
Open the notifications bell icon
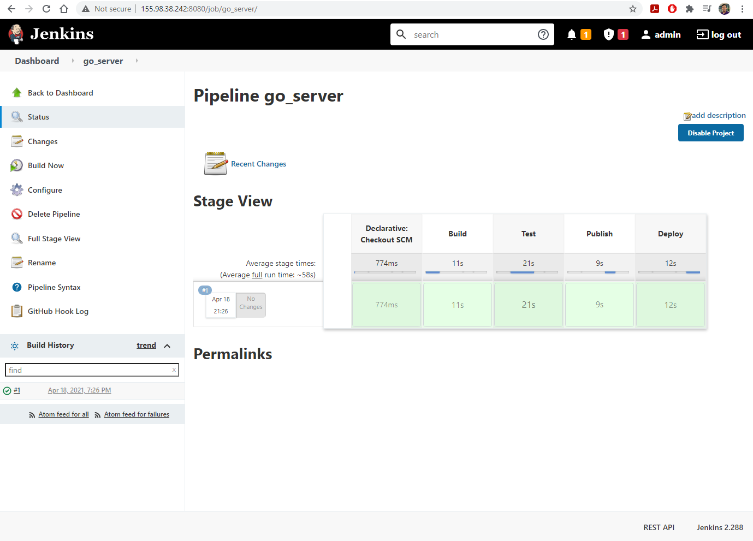coord(572,35)
